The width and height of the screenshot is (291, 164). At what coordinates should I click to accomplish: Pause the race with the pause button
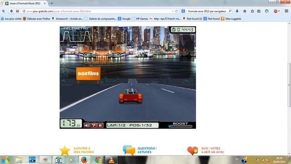(100, 125)
